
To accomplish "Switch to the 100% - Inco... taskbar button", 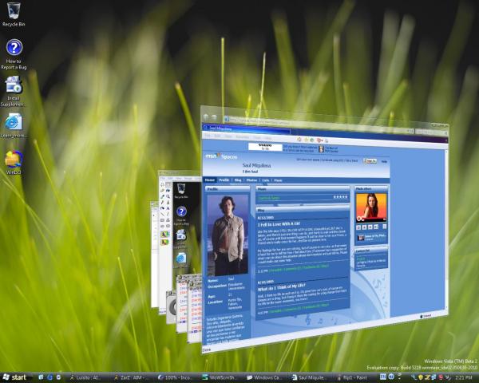I will pos(176,377).
